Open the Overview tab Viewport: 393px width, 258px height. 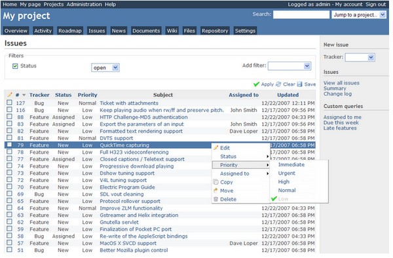(16, 31)
